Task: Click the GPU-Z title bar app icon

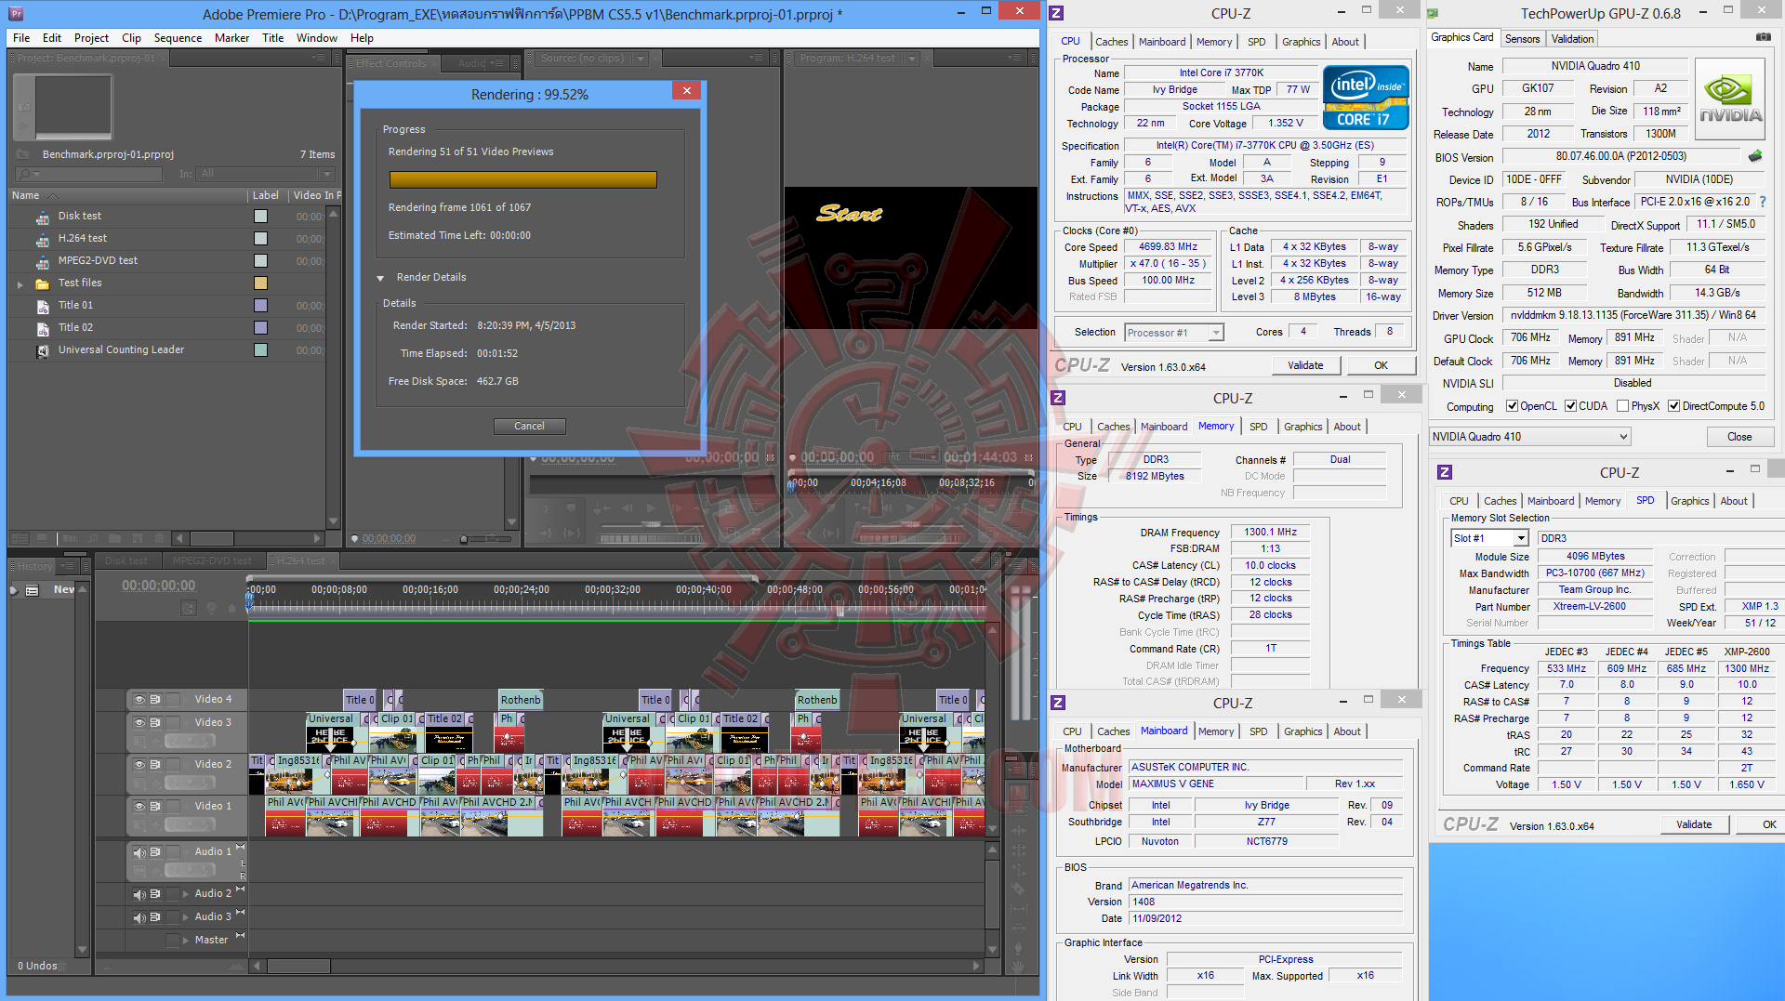Action: [x=1434, y=14]
